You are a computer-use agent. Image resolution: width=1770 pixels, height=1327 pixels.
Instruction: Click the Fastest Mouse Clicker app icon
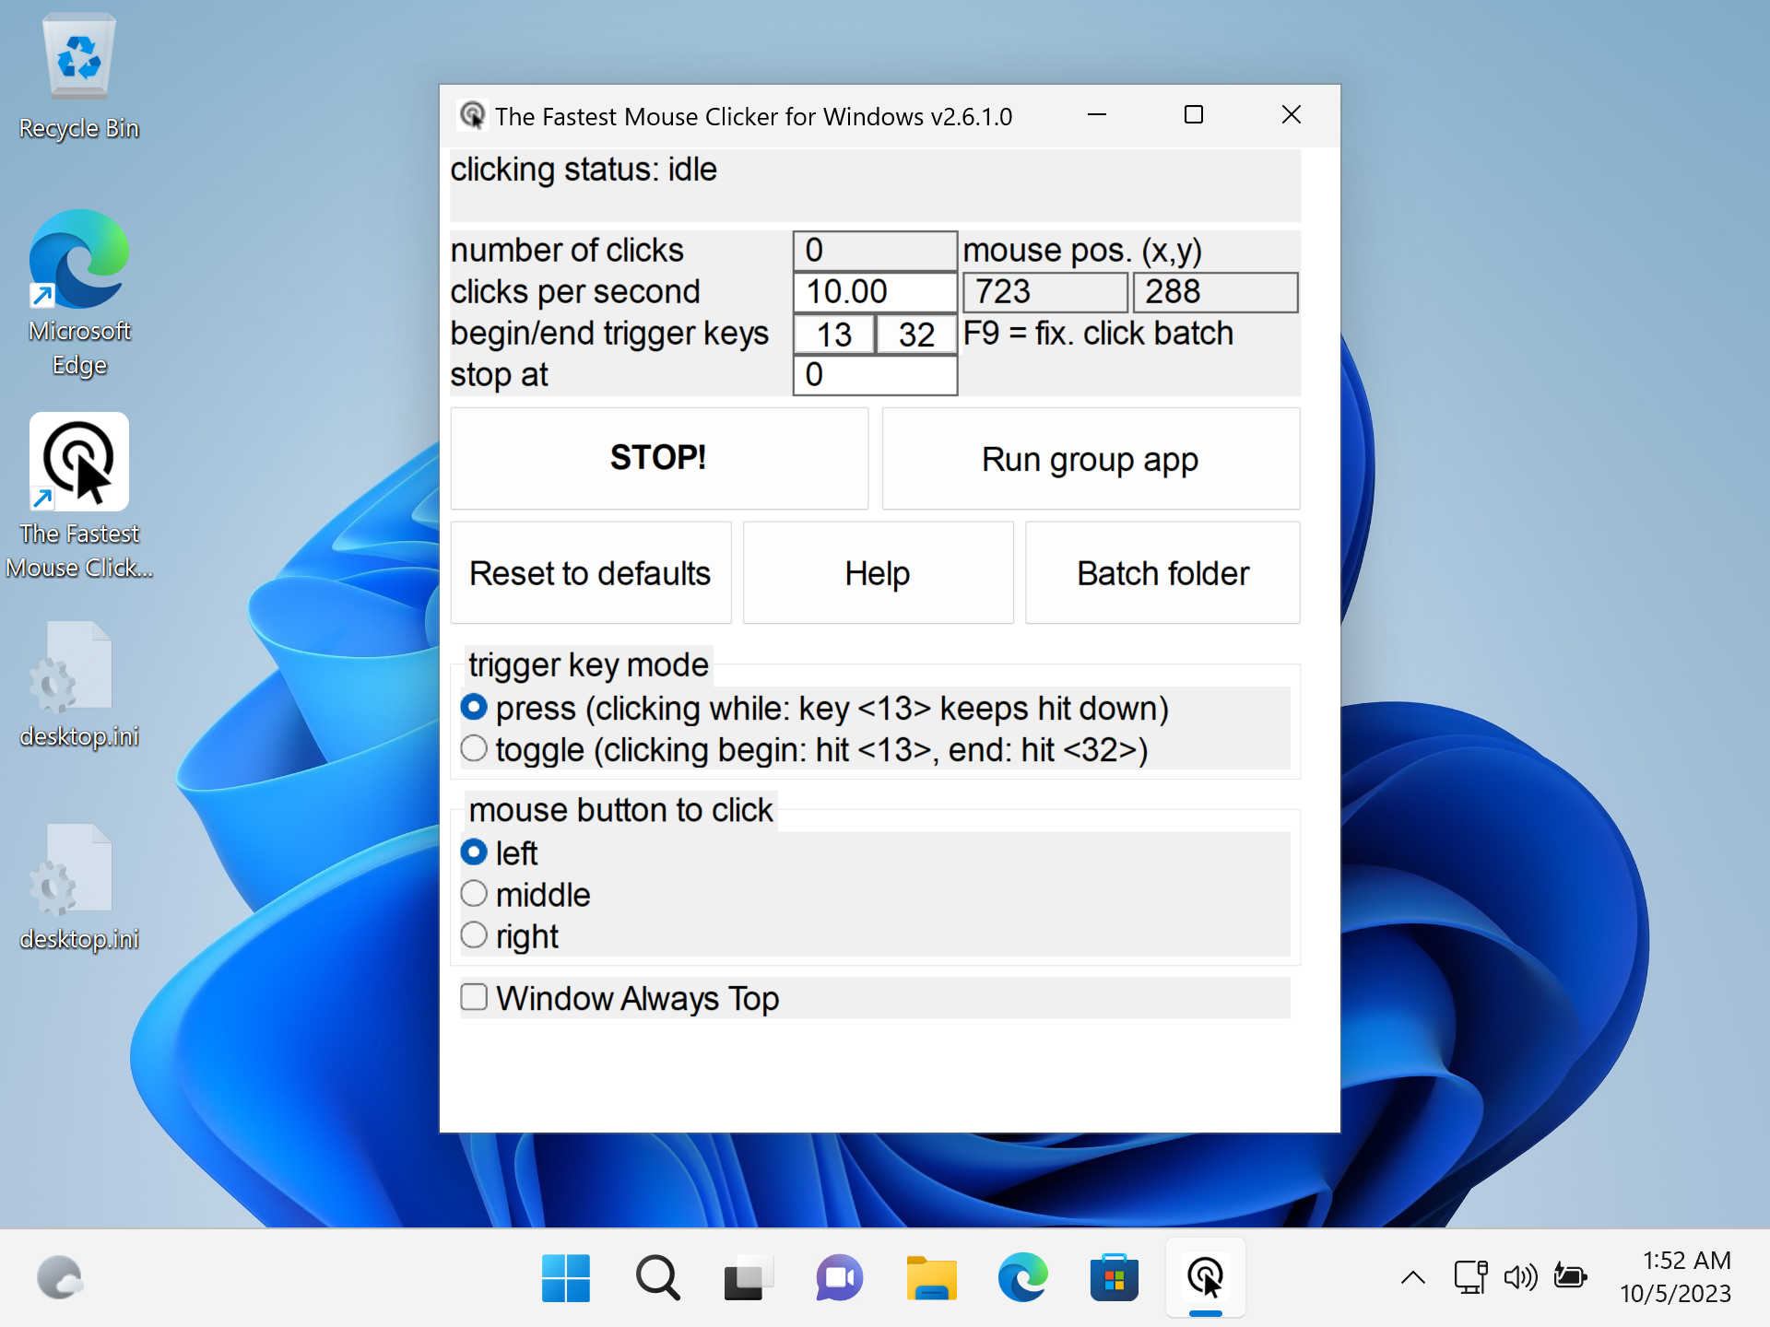(x=79, y=464)
